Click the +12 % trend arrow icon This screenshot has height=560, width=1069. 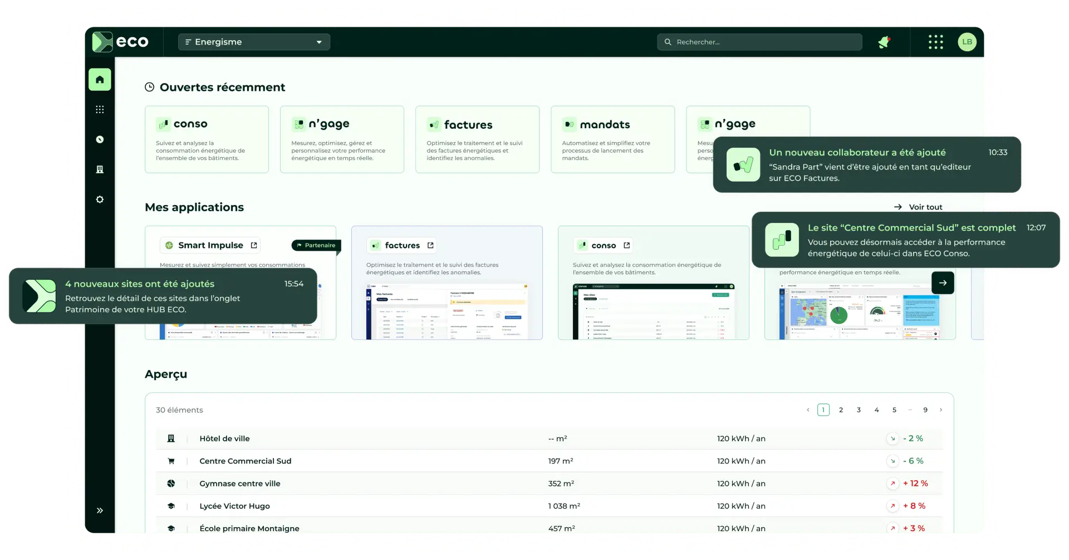pyautogui.click(x=893, y=484)
